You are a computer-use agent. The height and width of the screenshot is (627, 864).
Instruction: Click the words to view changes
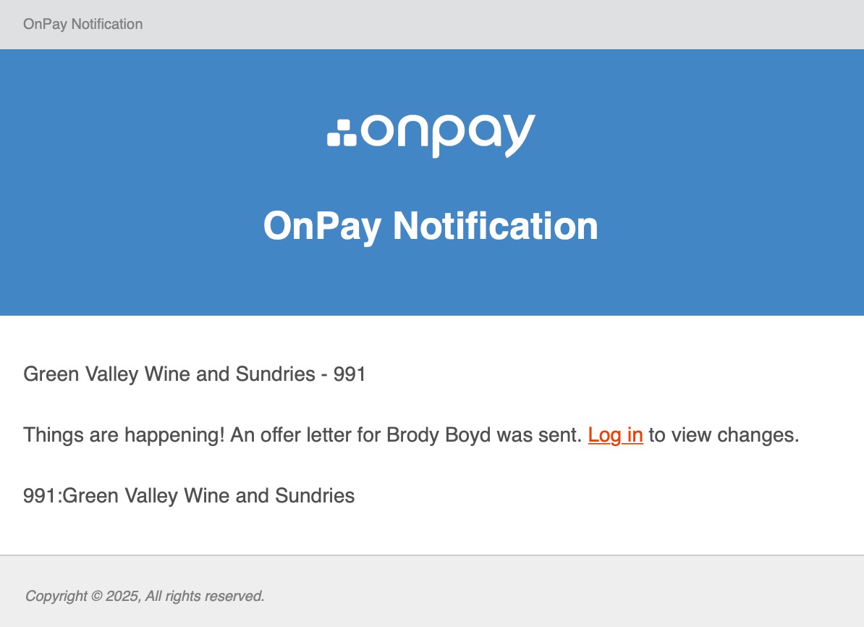click(724, 435)
